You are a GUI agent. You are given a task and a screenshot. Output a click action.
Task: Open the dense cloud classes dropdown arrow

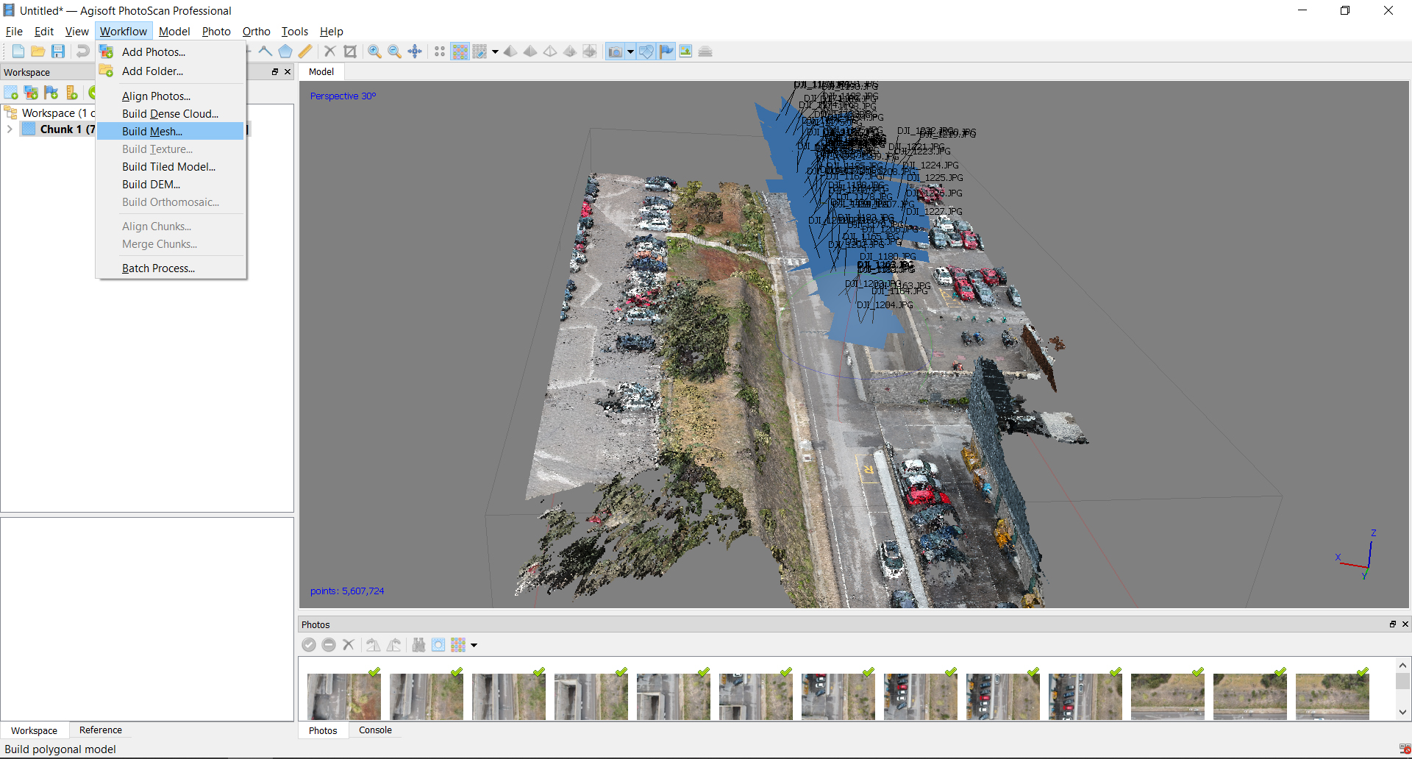tap(495, 52)
